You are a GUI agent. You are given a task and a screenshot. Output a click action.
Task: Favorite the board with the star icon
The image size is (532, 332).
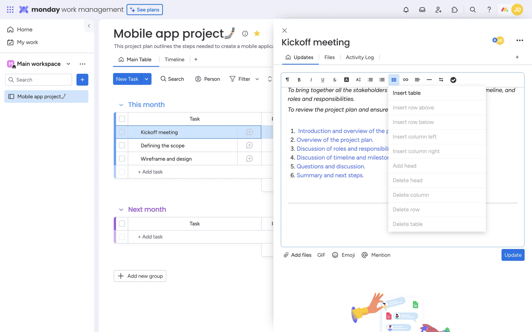[x=257, y=33]
